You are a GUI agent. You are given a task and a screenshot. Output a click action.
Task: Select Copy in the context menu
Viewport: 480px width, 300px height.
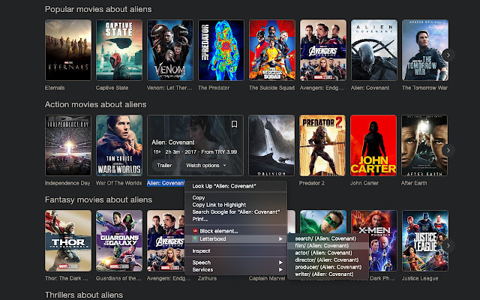[235, 198]
